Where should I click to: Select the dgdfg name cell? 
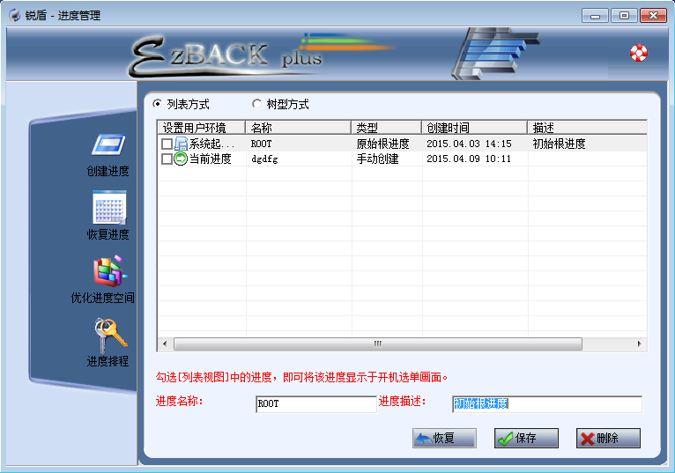(264, 159)
